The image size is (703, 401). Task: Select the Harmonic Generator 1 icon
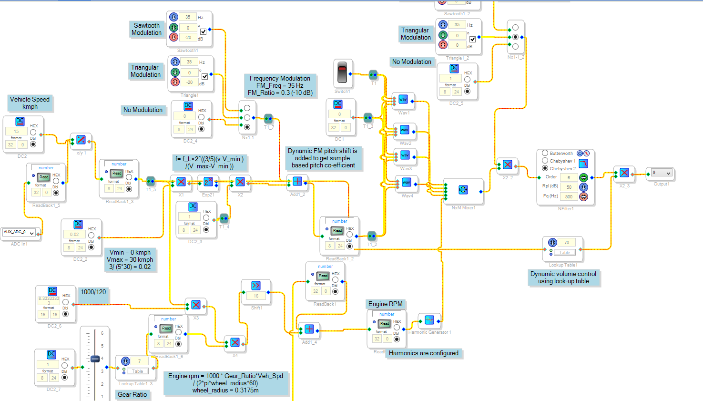[429, 320]
